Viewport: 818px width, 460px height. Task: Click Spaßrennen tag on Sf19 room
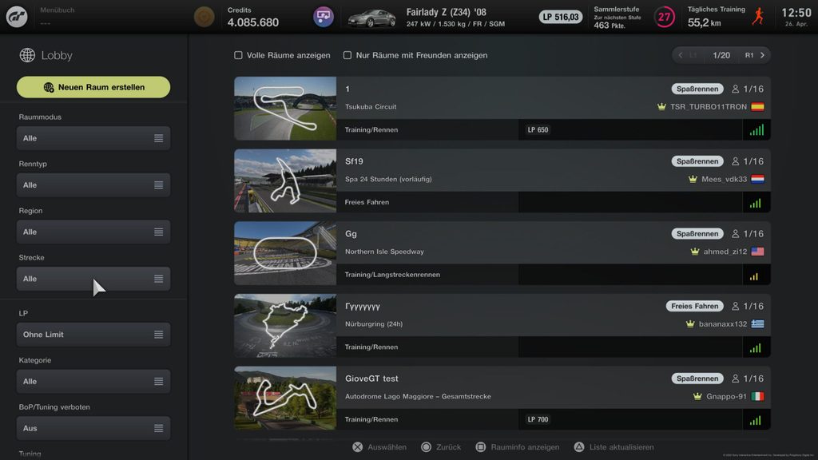pyautogui.click(x=697, y=161)
